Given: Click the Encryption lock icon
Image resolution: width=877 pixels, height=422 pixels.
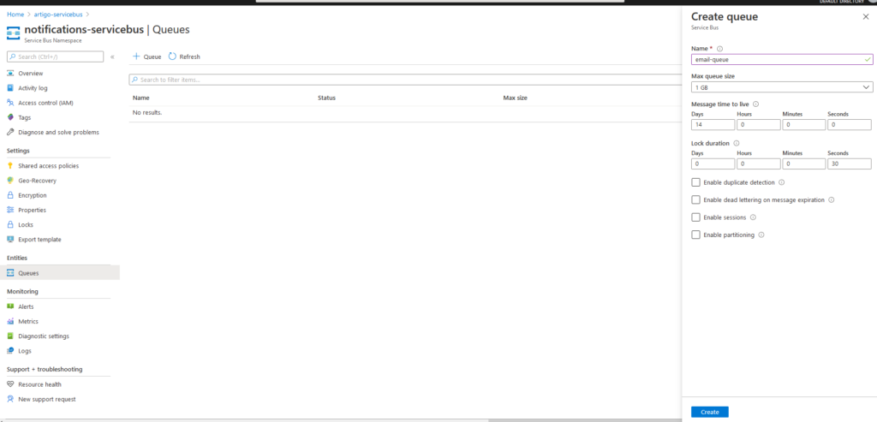Looking at the screenshot, I should 10,196.
